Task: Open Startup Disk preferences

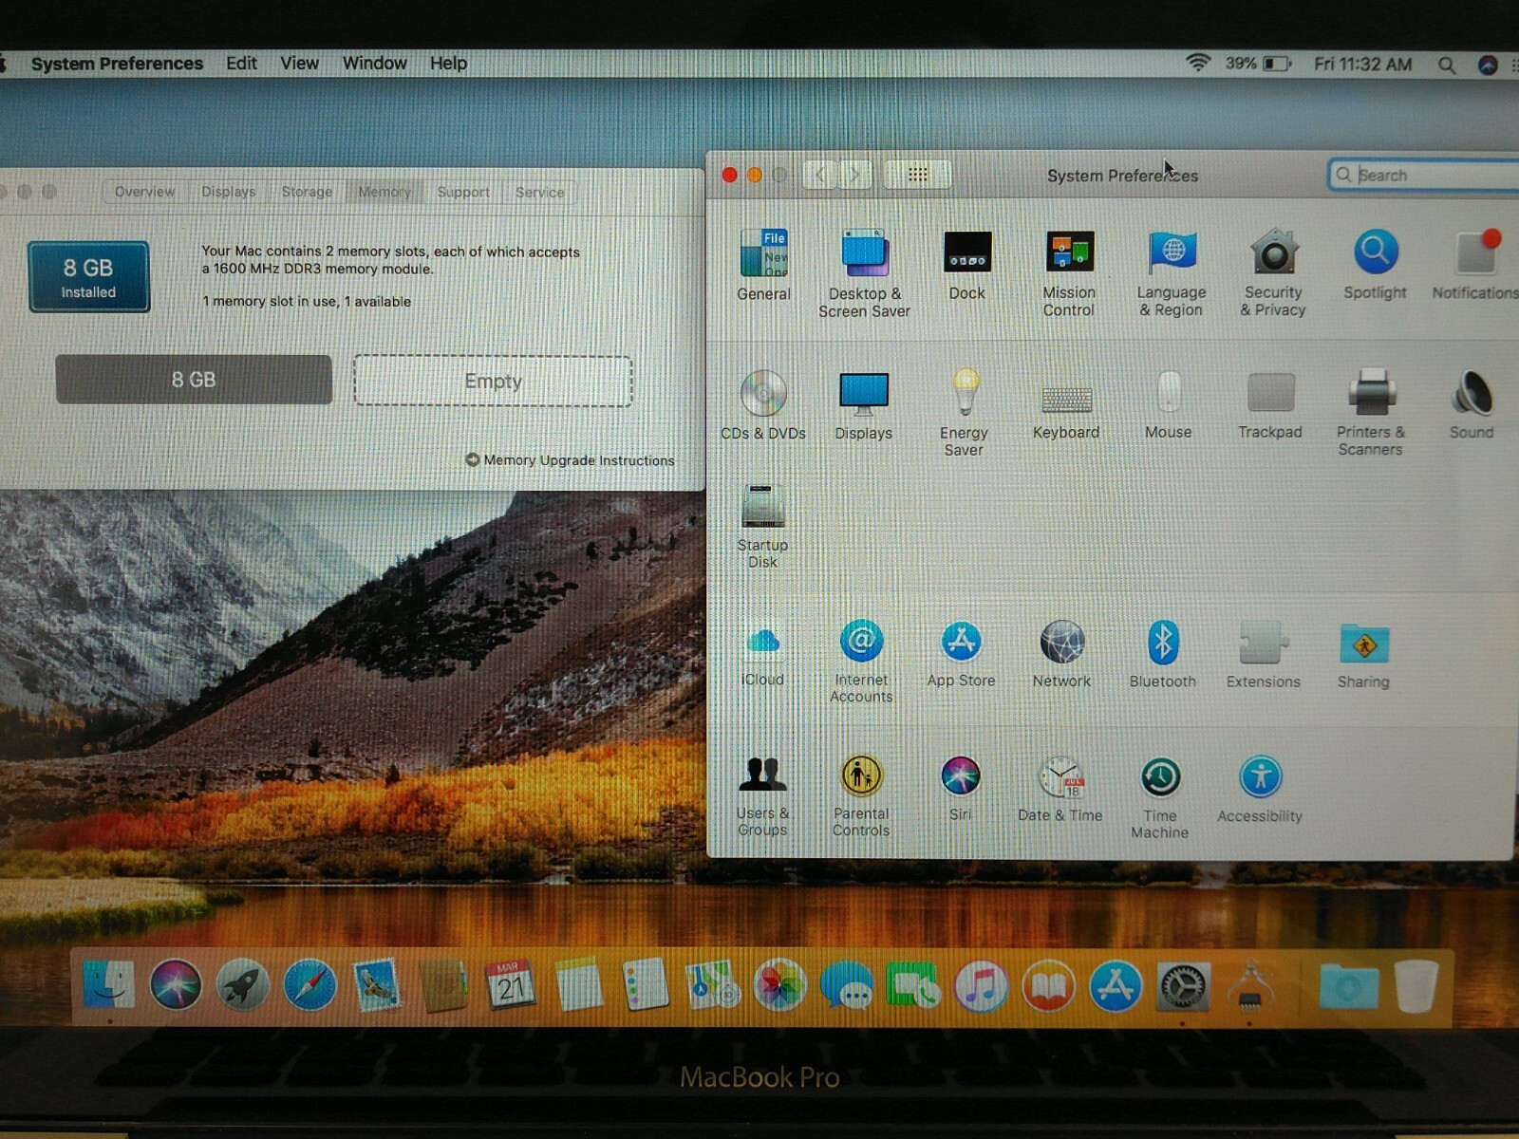Action: (x=762, y=527)
